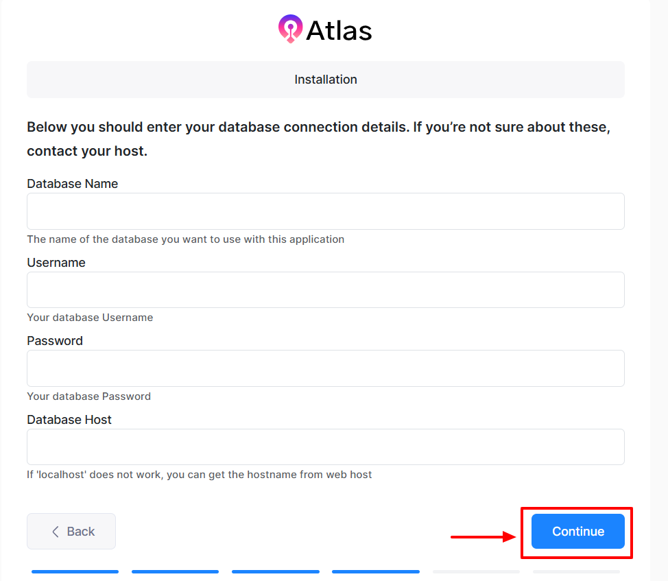668x581 pixels.
Task: Focus the Username input field
Action: tap(326, 289)
